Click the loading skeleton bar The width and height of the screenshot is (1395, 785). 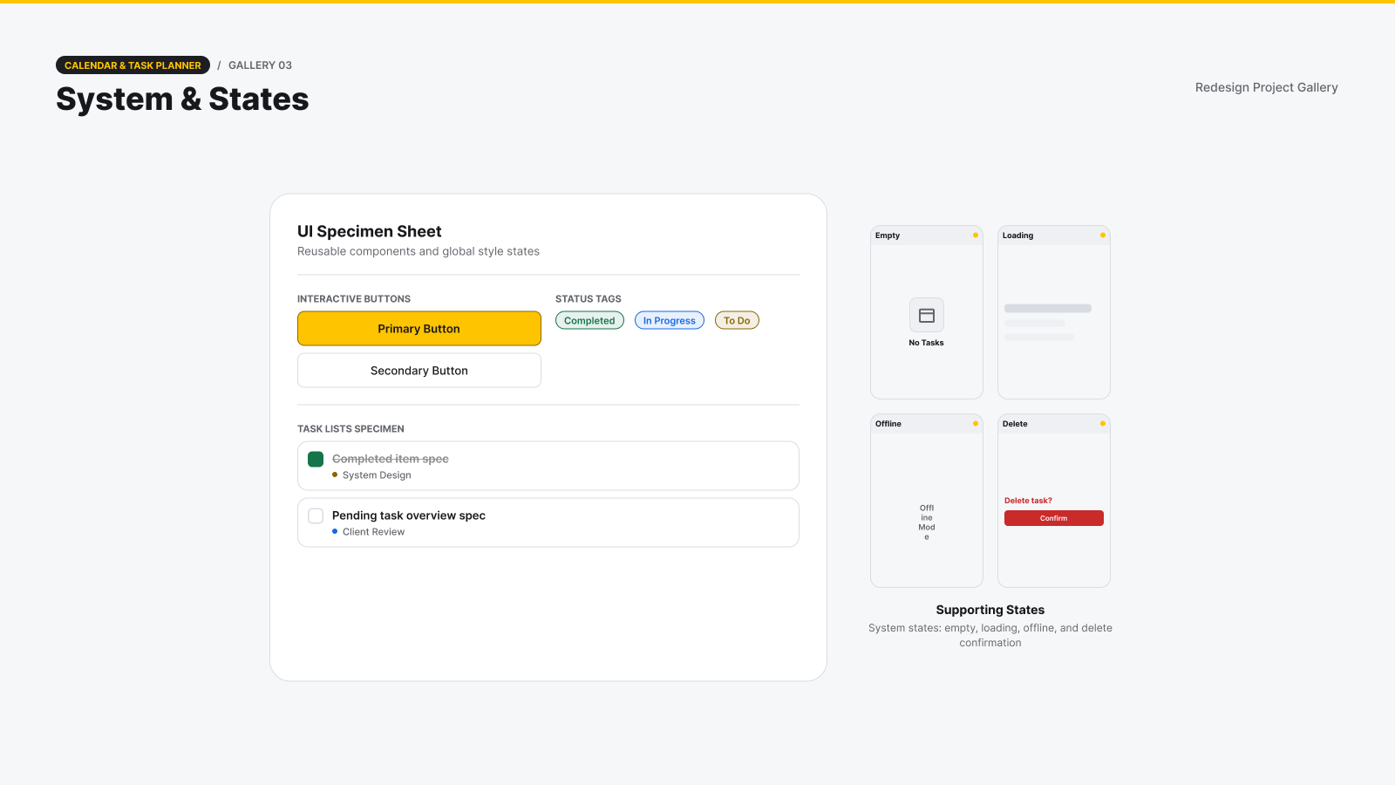coord(1048,308)
